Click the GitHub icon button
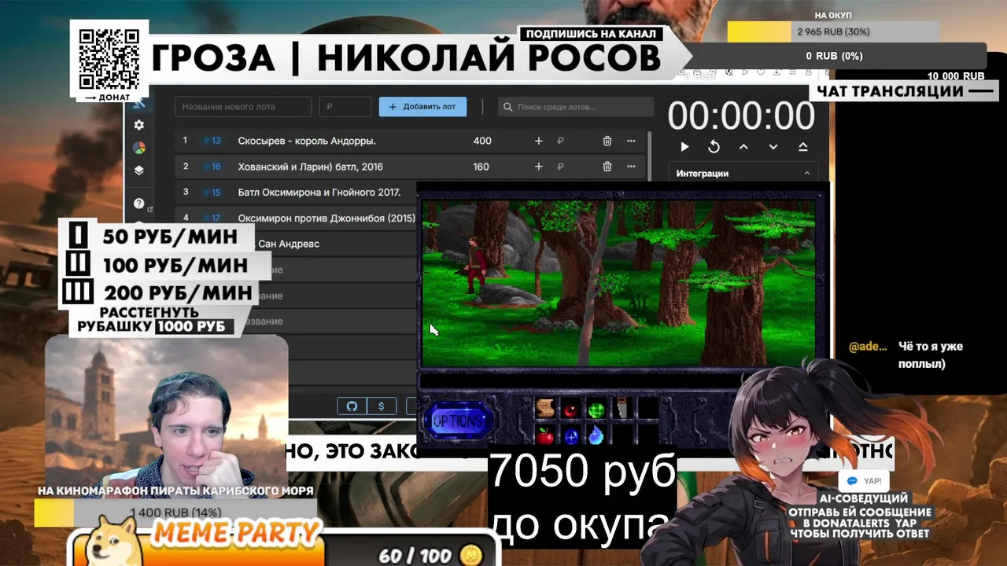1007x566 pixels. pyautogui.click(x=352, y=406)
